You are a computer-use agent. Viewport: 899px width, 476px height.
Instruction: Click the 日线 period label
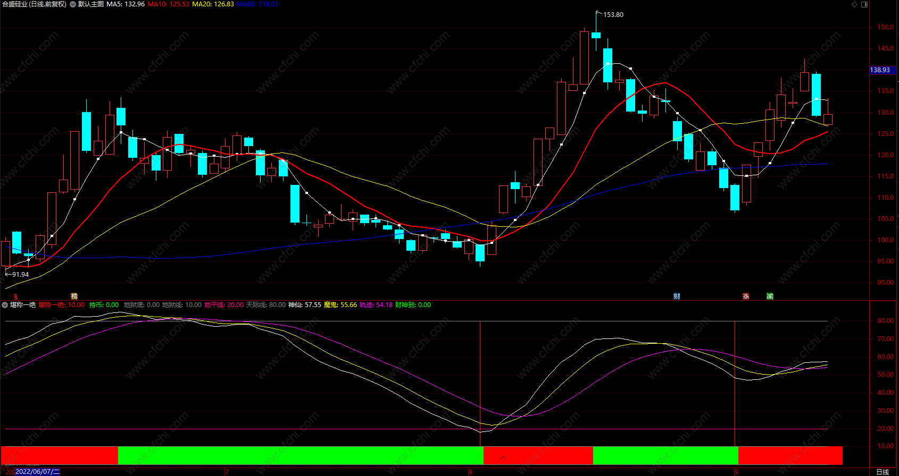coord(883,472)
